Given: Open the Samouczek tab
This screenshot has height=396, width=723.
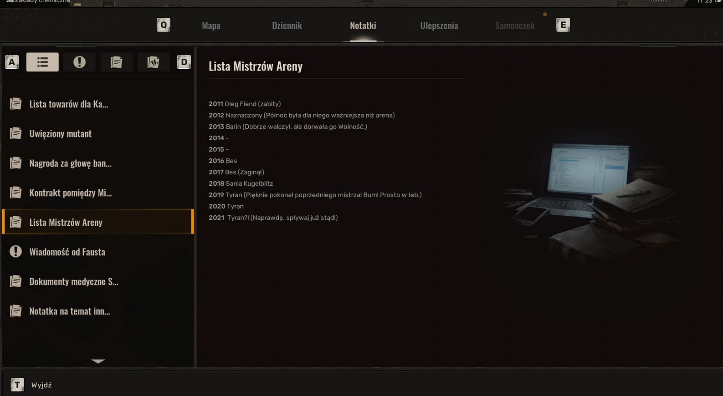Looking at the screenshot, I should coord(515,25).
